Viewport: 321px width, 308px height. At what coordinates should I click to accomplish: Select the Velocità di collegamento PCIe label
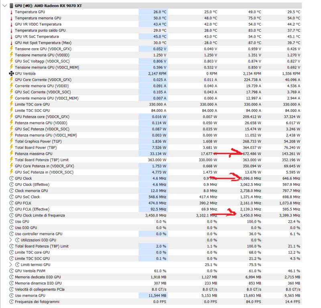pos(40,290)
